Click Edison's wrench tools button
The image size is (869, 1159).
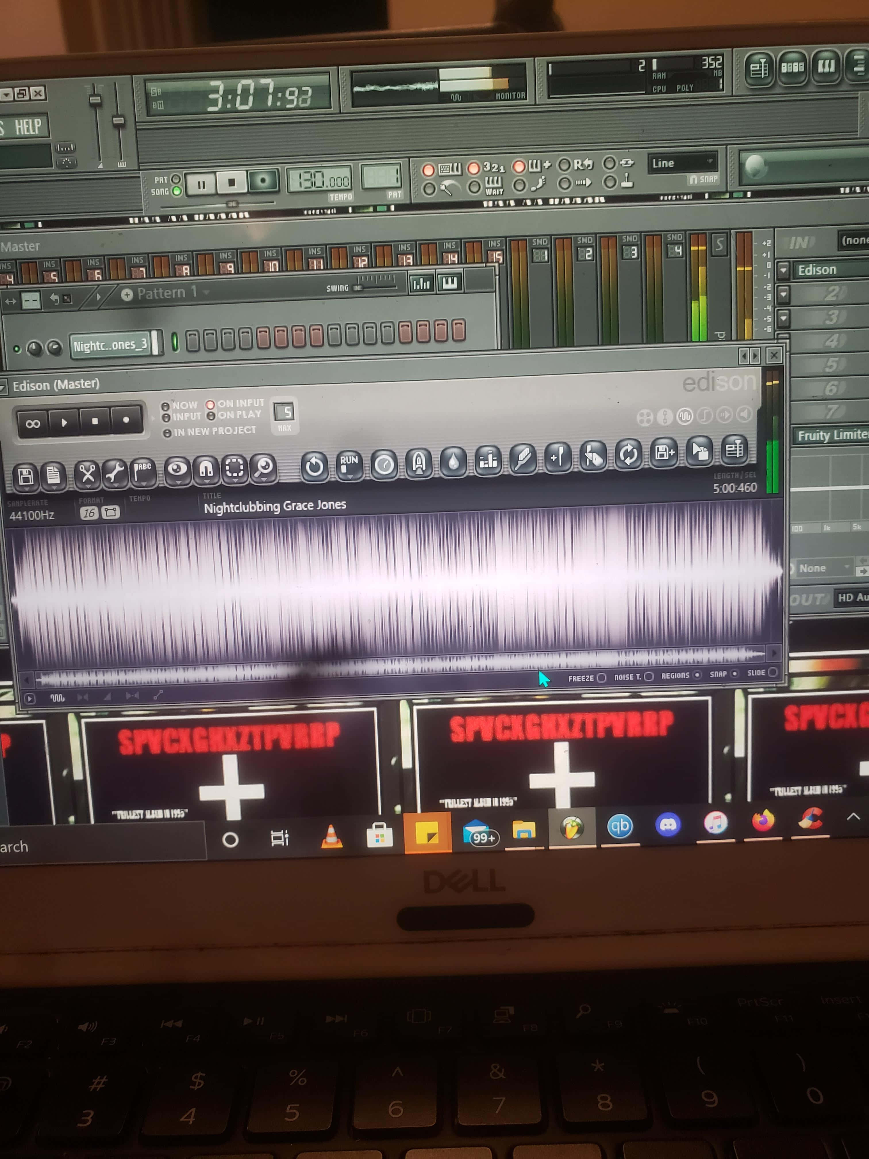(x=115, y=473)
